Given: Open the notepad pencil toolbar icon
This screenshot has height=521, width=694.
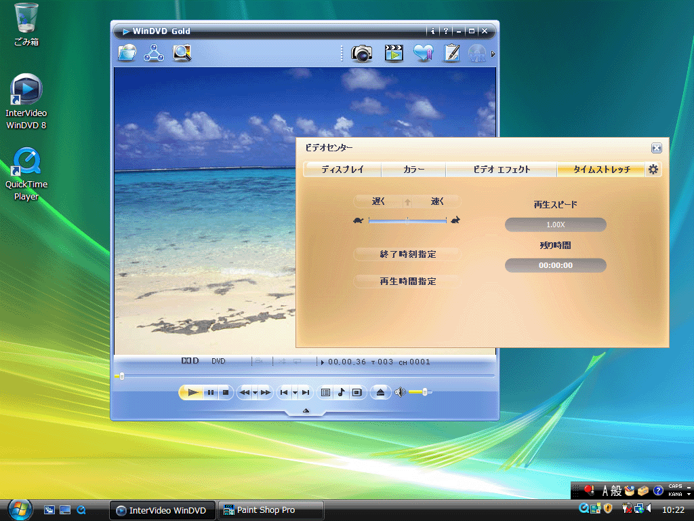Looking at the screenshot, I should coord(451,53).
